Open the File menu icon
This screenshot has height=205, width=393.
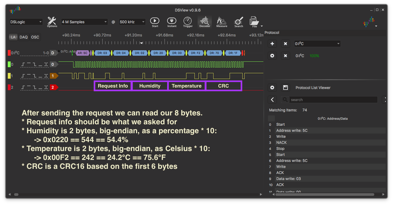[254, 22]
